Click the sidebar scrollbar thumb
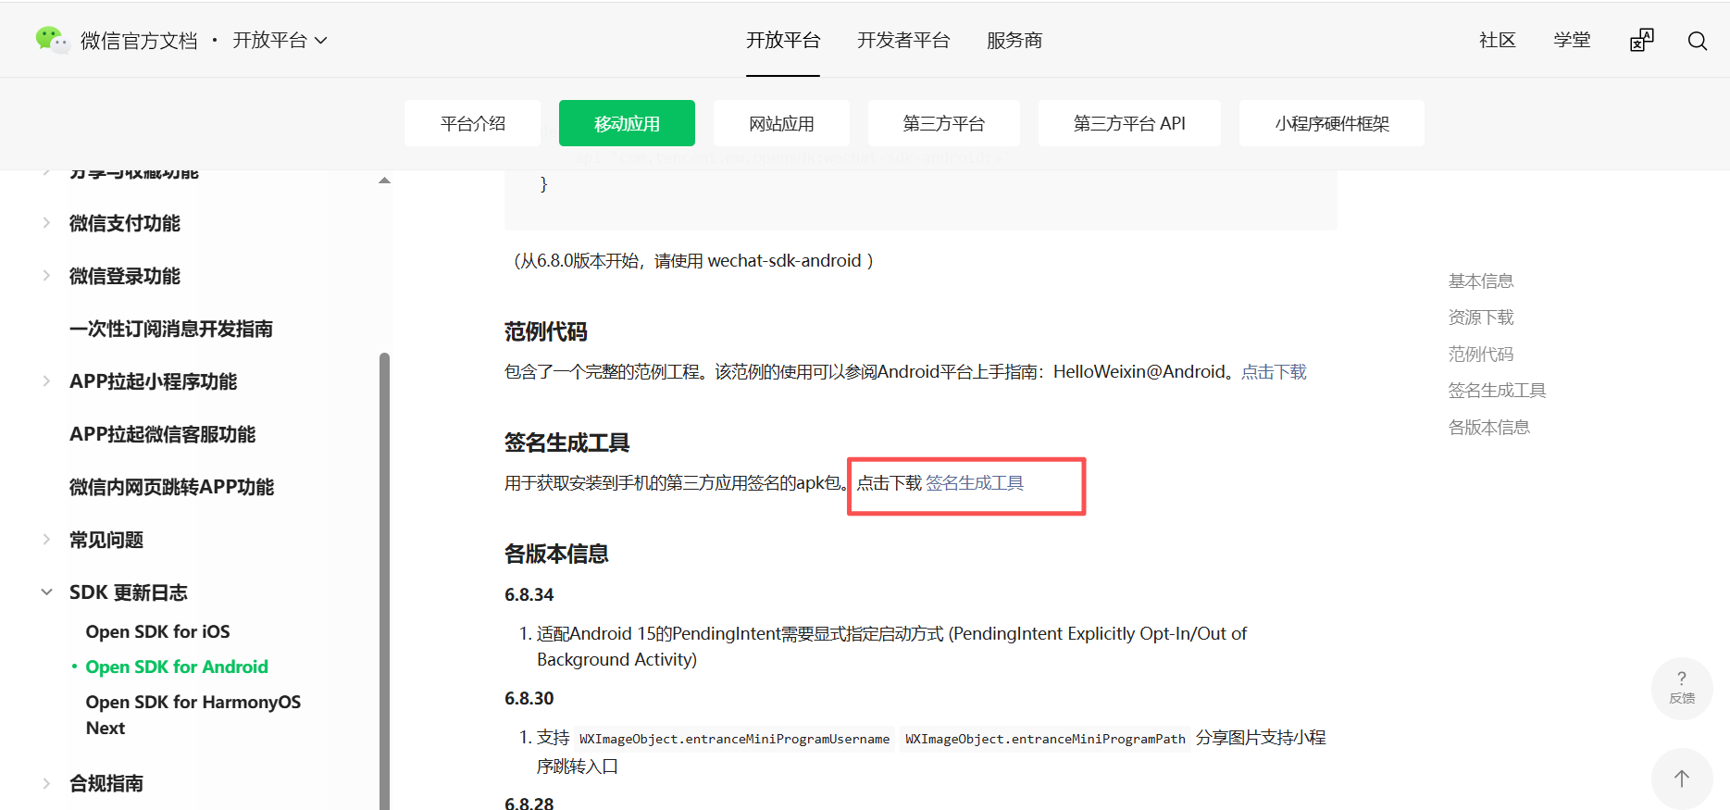 tap(384, 581)
